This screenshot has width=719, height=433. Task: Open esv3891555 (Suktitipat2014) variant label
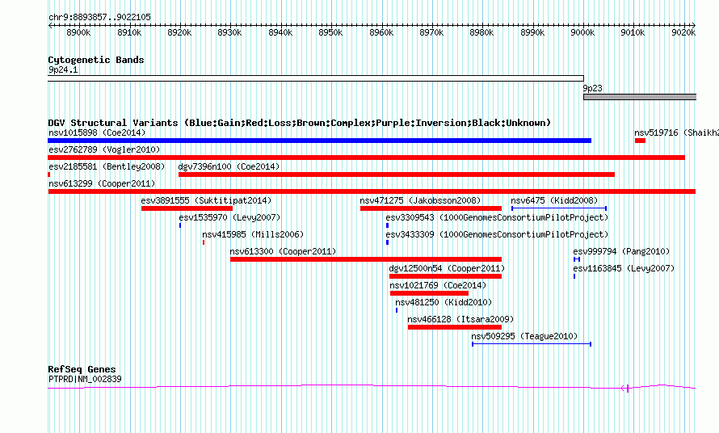(x=206, y=200)
